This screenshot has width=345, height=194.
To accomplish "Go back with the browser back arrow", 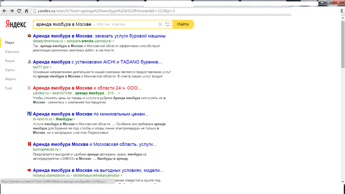I will (x=4, y=11).
